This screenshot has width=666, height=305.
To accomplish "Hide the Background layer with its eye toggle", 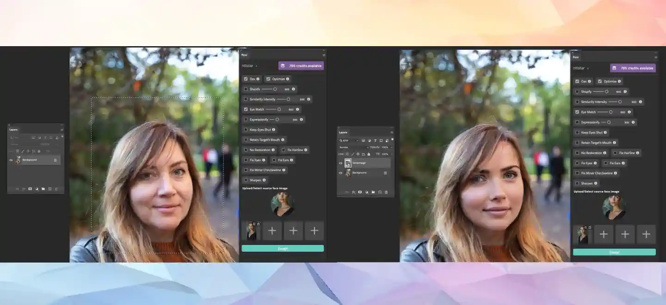I will 340,173.
